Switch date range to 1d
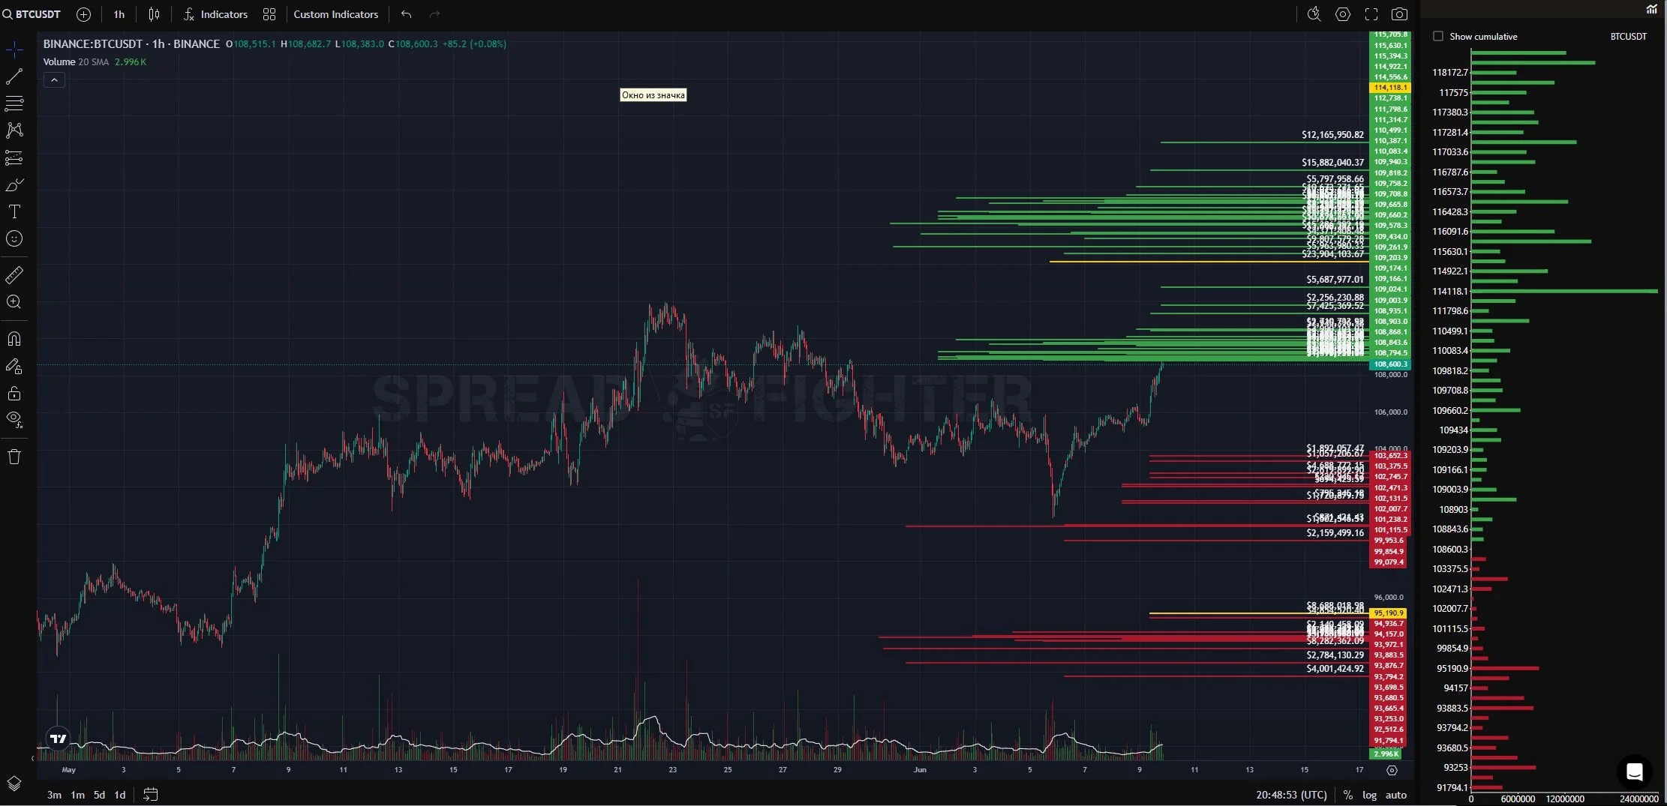1667x806 pixels. (120, 795)
